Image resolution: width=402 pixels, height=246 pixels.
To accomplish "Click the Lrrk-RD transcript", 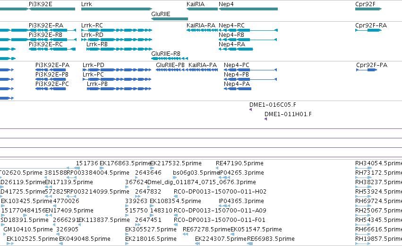I will click(x=117, y=40).
